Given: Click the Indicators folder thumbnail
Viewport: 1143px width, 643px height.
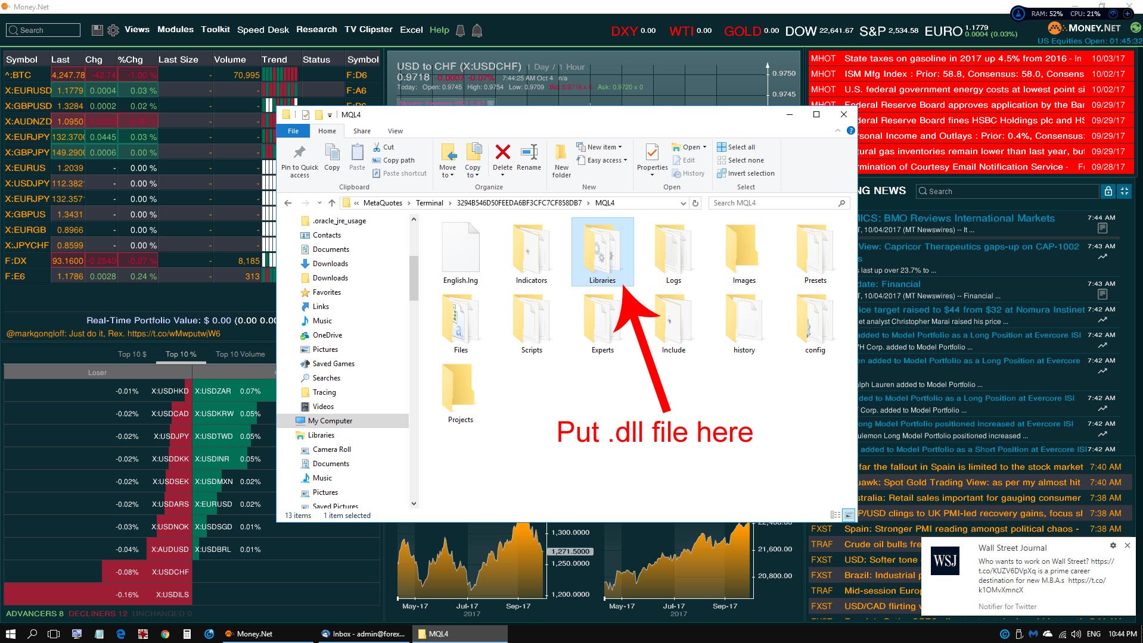Looking at the screenshot, I should tap(531, 249).
